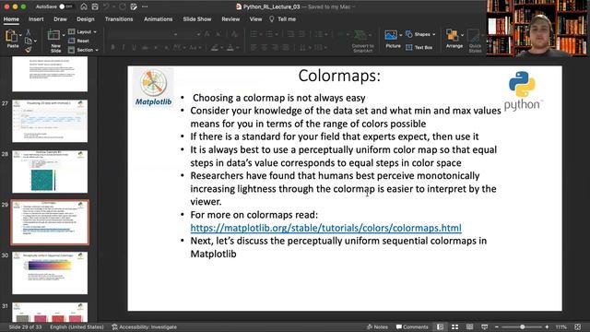Click the Copy icon
This screenshot has width=590, height=332.
(29, 41)
